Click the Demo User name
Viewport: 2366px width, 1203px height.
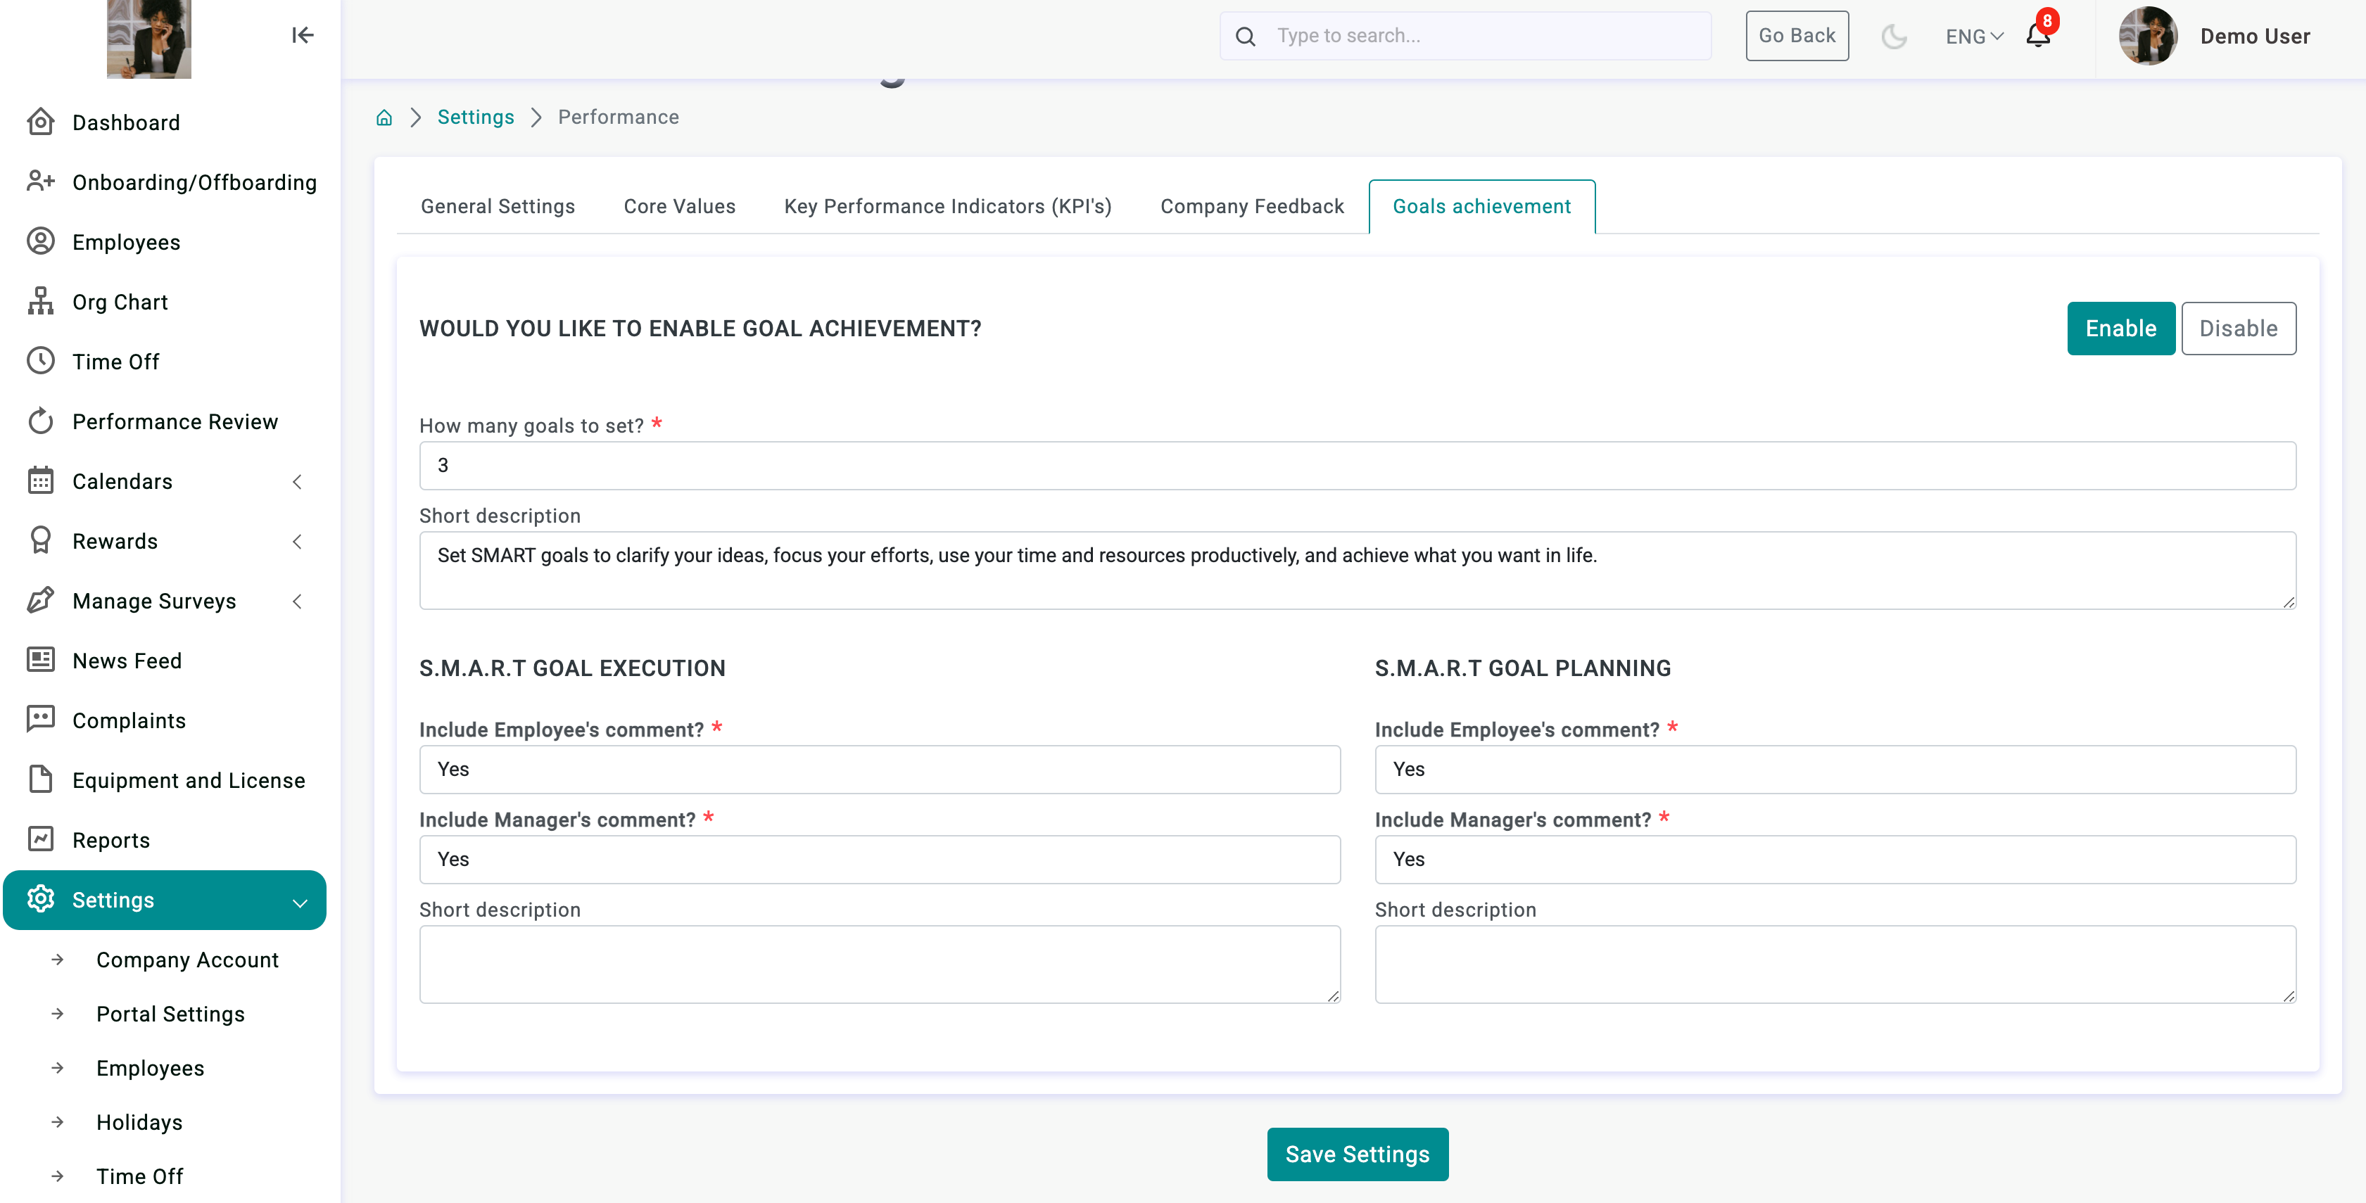(x=2254, y=36)
